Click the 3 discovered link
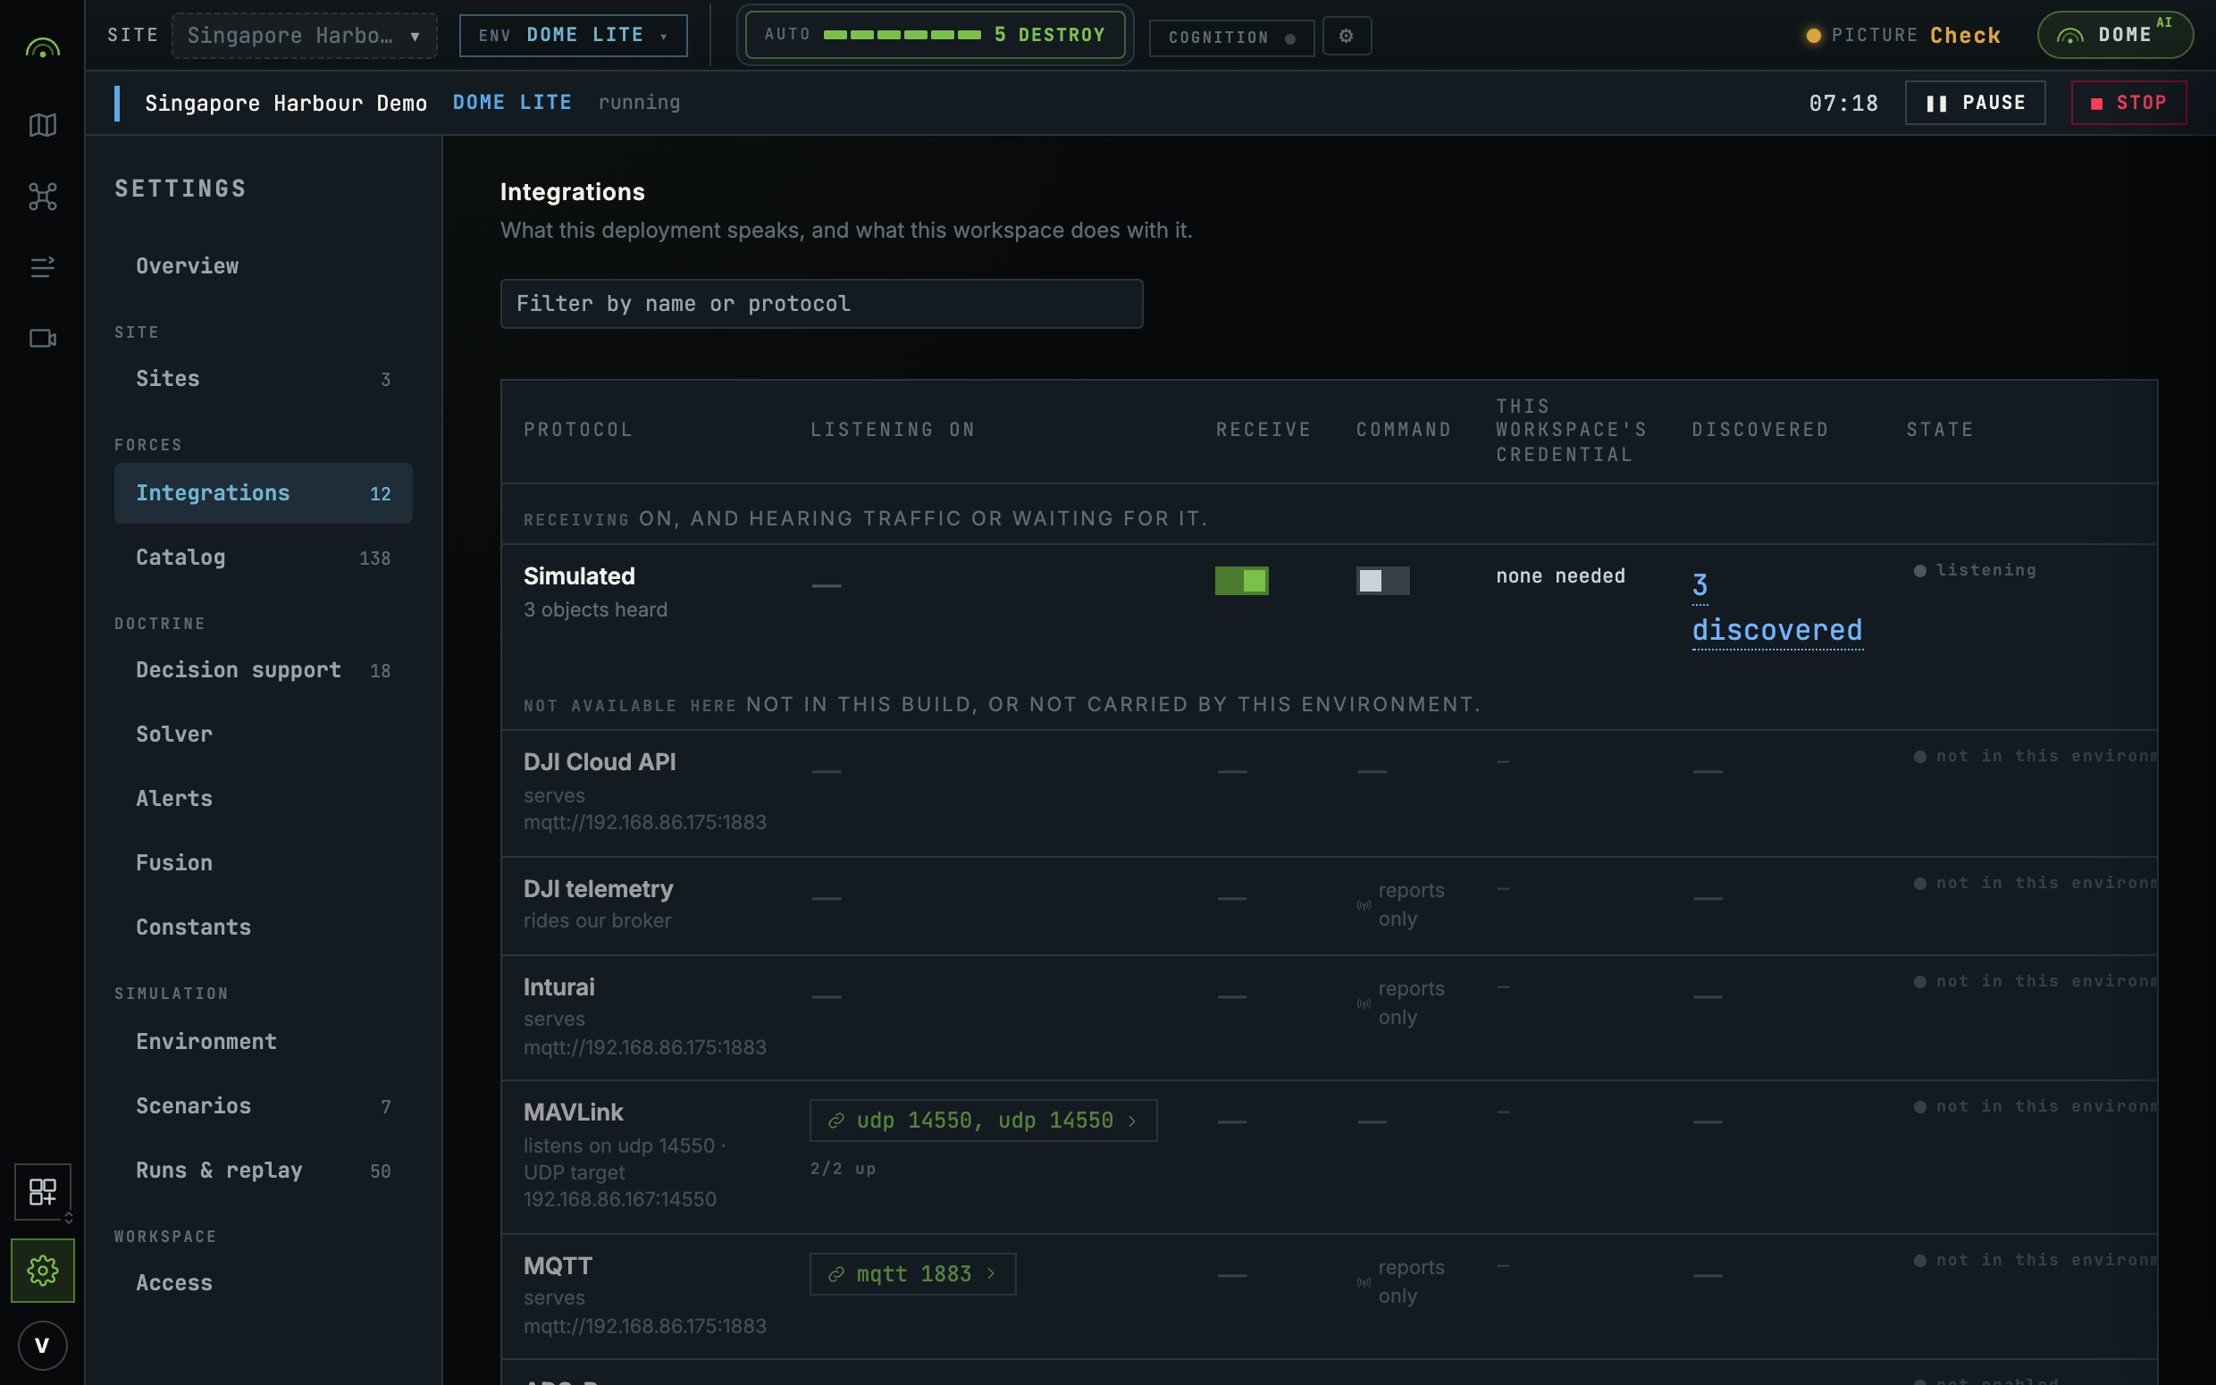Image resolution: width=2216 pixels, height=1385 pixels. click(1776, 609)
